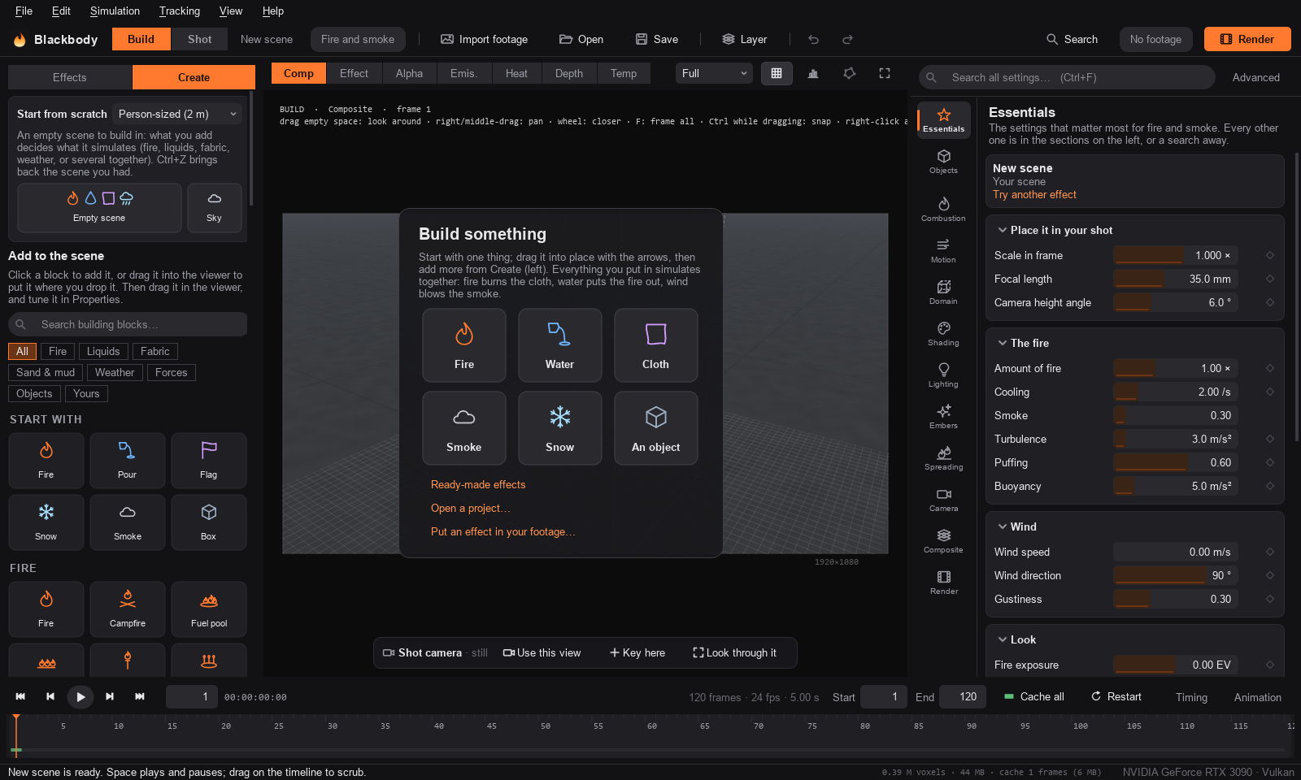Open the Objects settings section
The height and width of the screenshot is (780, 1301).
pos(943,161)
